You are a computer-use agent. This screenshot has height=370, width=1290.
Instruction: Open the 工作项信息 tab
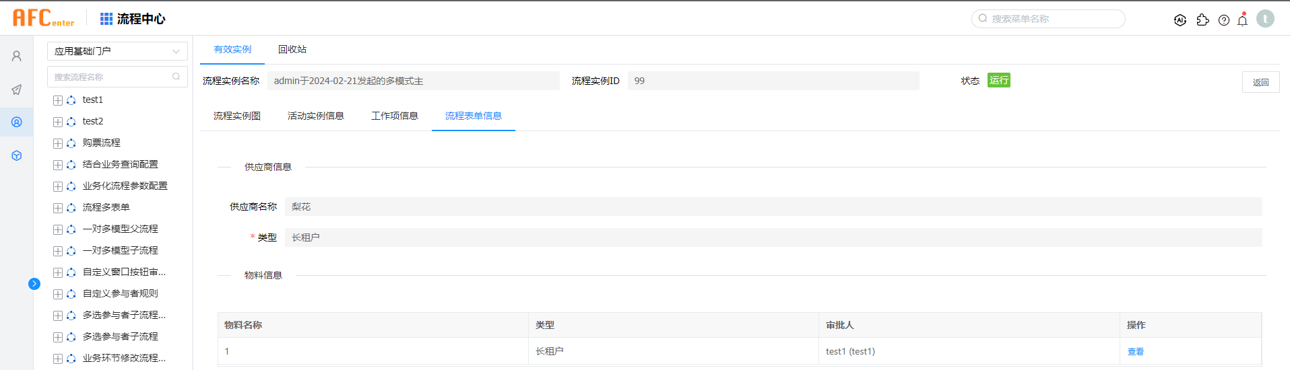(x=394, y=116)
